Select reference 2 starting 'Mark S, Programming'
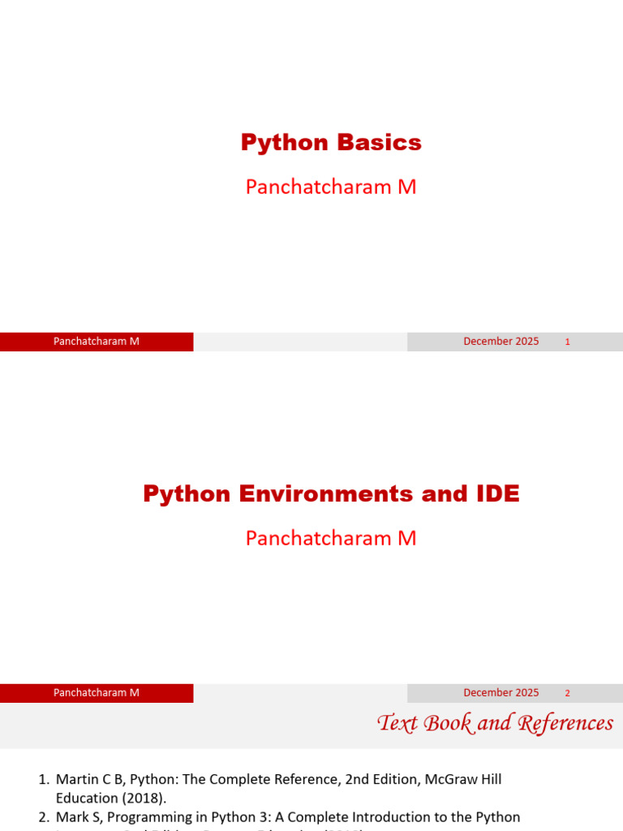The image size is (623, 831). pos(280,820)
